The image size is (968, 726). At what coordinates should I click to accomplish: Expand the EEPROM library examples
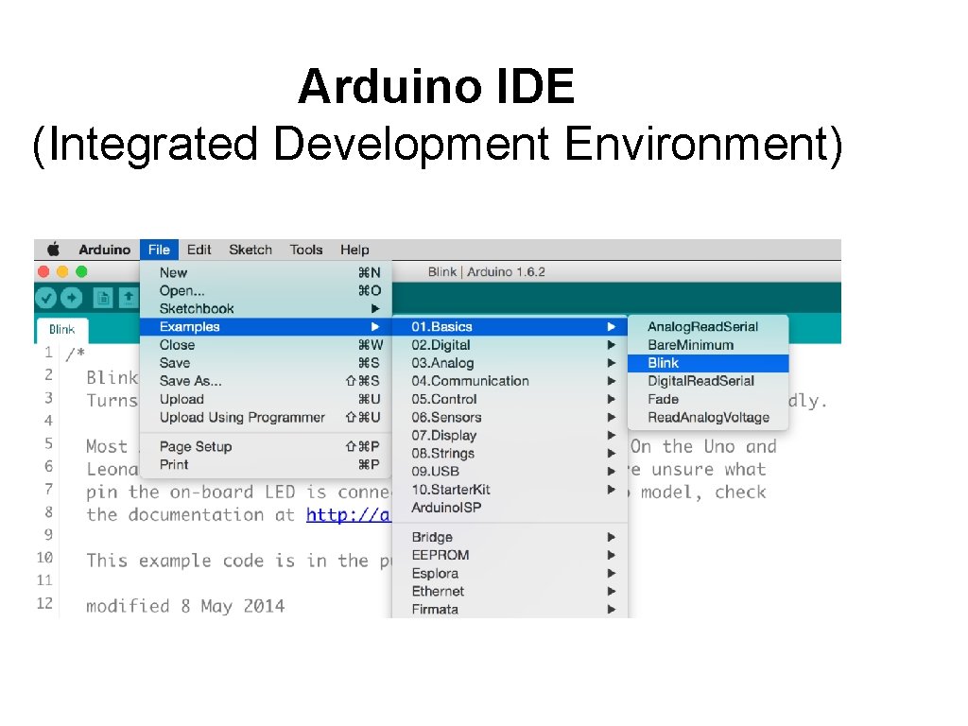point(510,555)
